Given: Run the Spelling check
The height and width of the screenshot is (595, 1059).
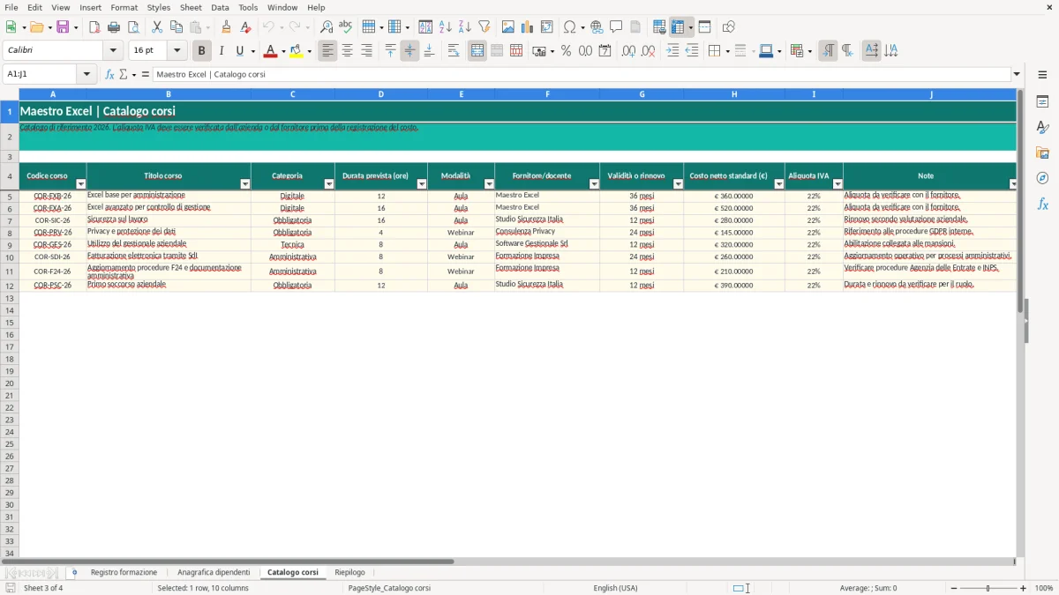Looking at the screenshot, I should 346,27.
